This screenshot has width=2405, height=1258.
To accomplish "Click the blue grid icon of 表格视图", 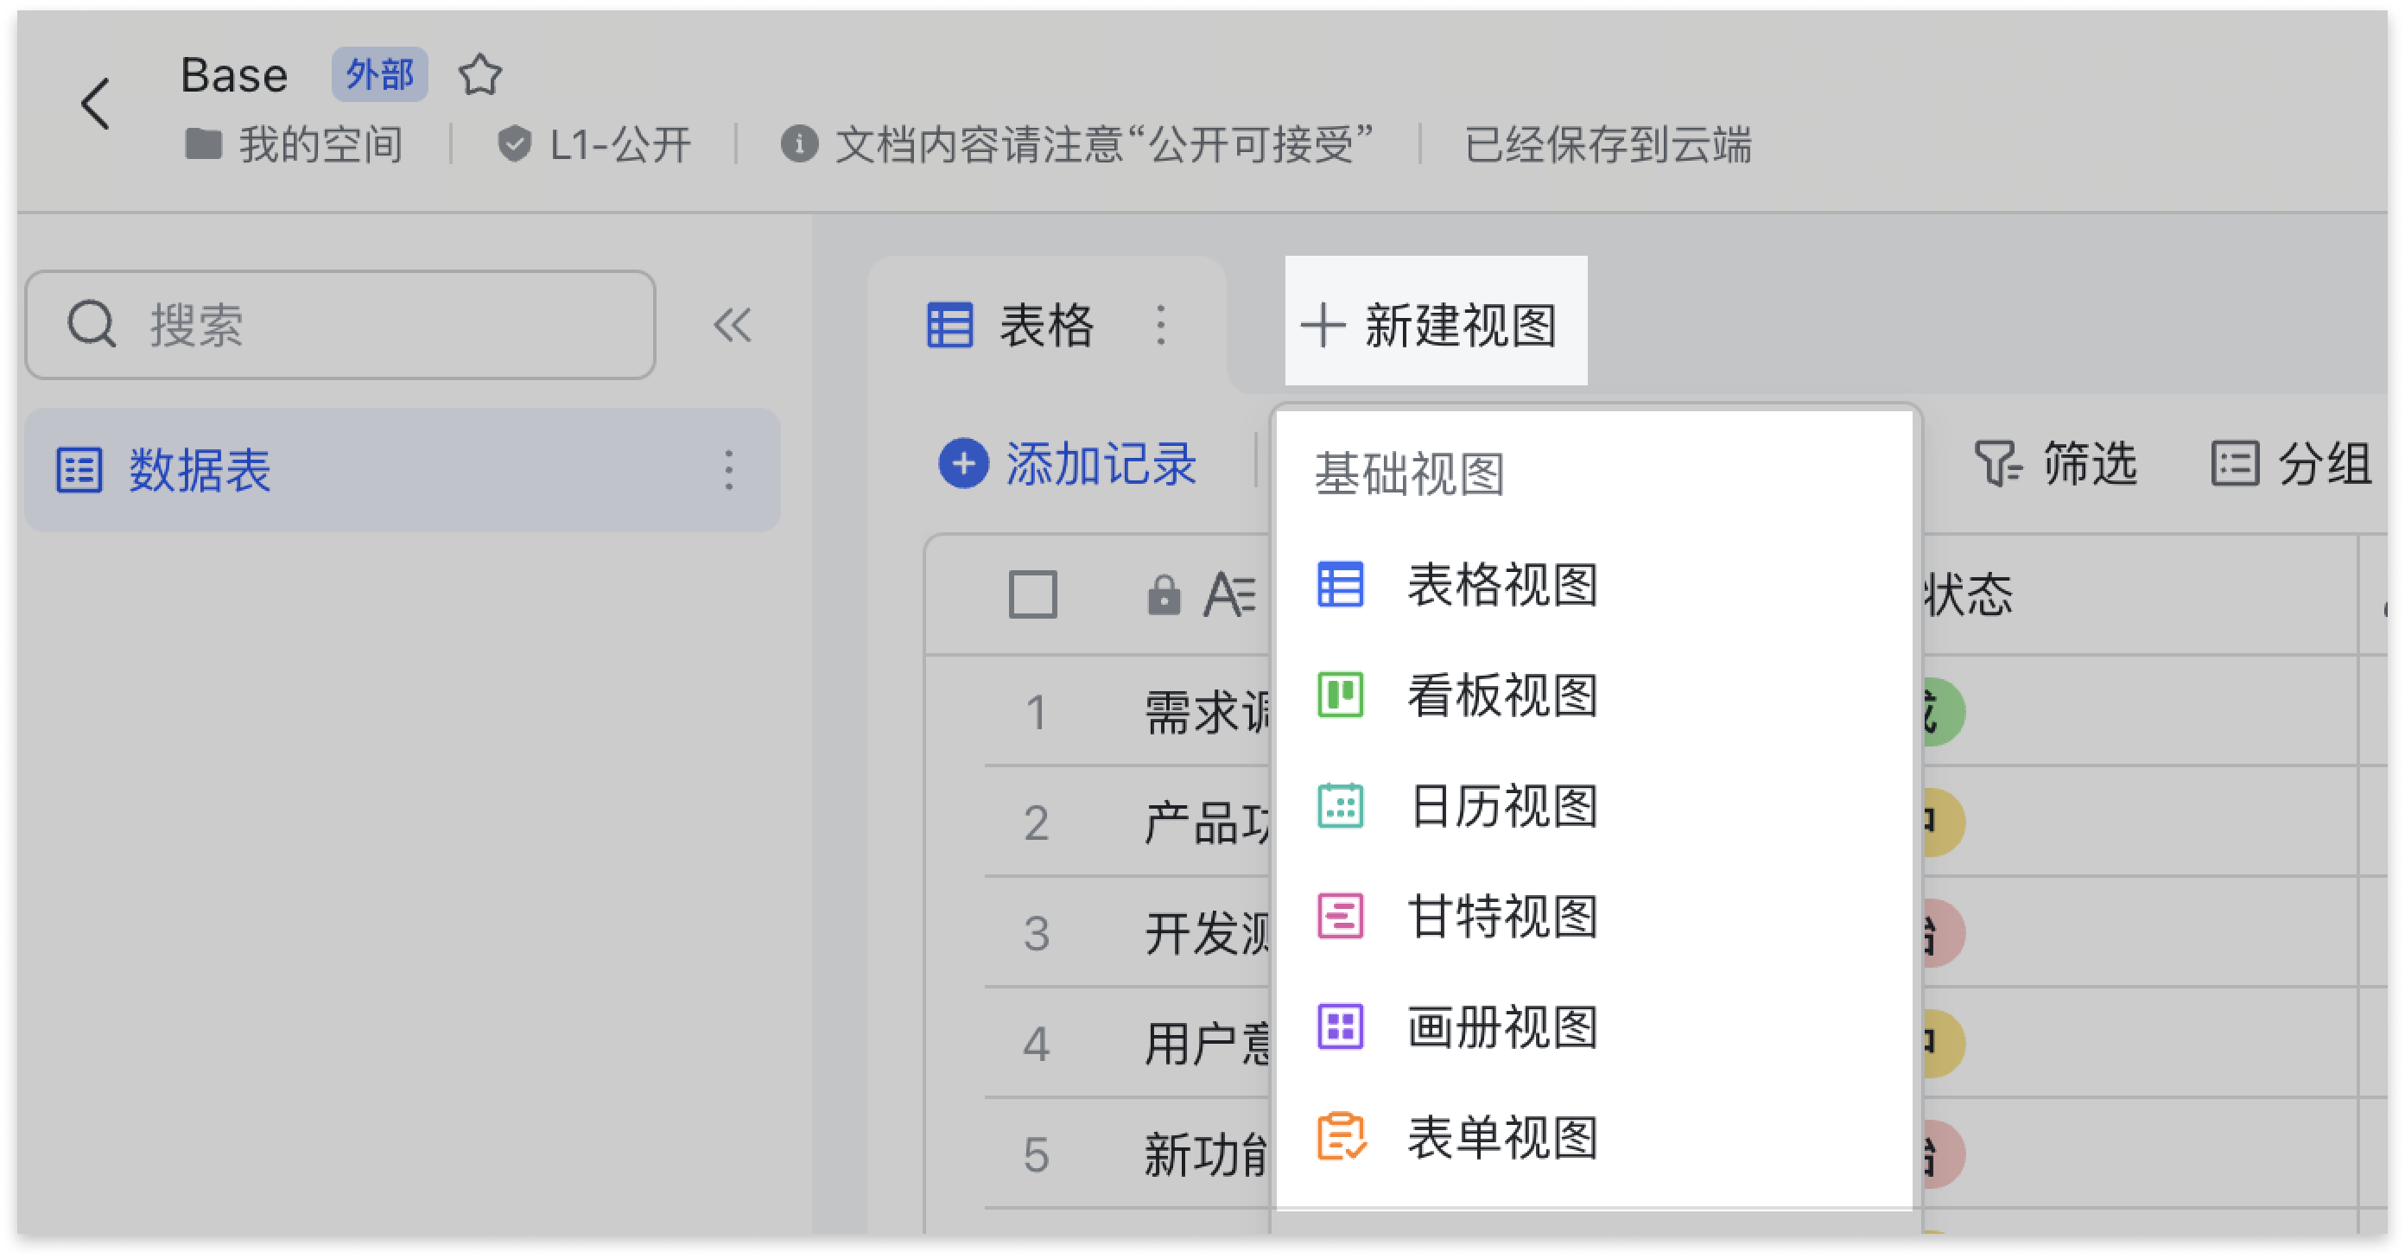I will tap(1340, 585).
